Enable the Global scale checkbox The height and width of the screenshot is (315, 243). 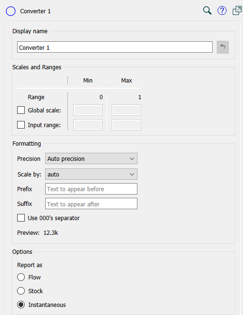point(21,110)
